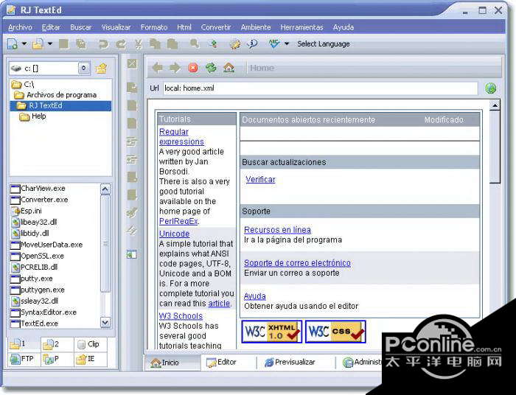This screenshot has height=395, width=516.
Task: Switch to the Inicio bottom tab
Action: point(172,363)
